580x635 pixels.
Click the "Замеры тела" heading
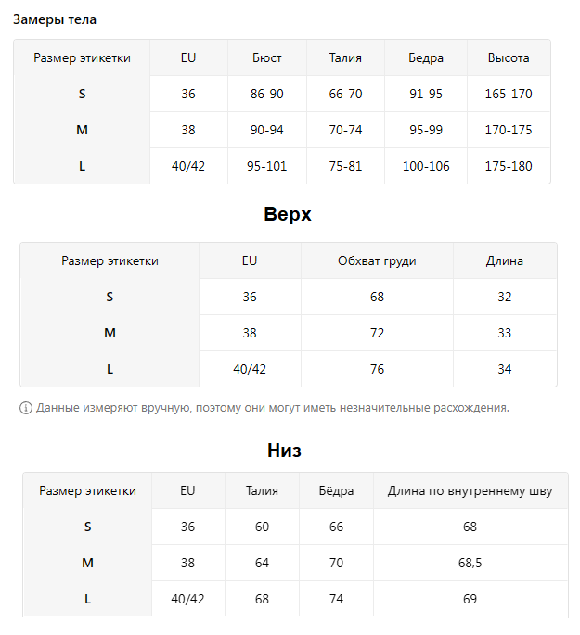54,19
